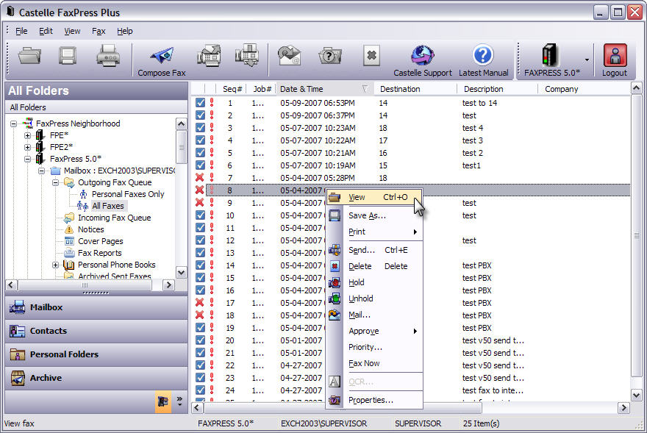The width and height of the screenshot is (647, 433).
Task: Open the Edit menu
Action: [46, 31]
